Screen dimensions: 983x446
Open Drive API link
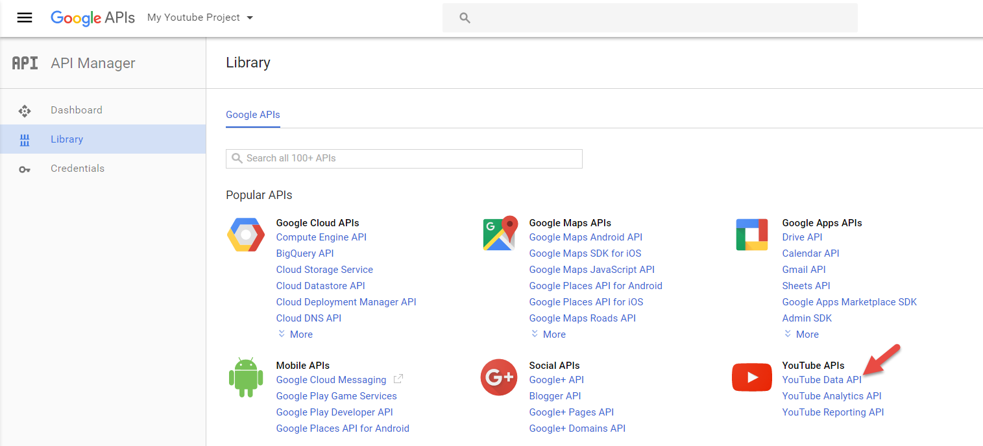[803, 237]
